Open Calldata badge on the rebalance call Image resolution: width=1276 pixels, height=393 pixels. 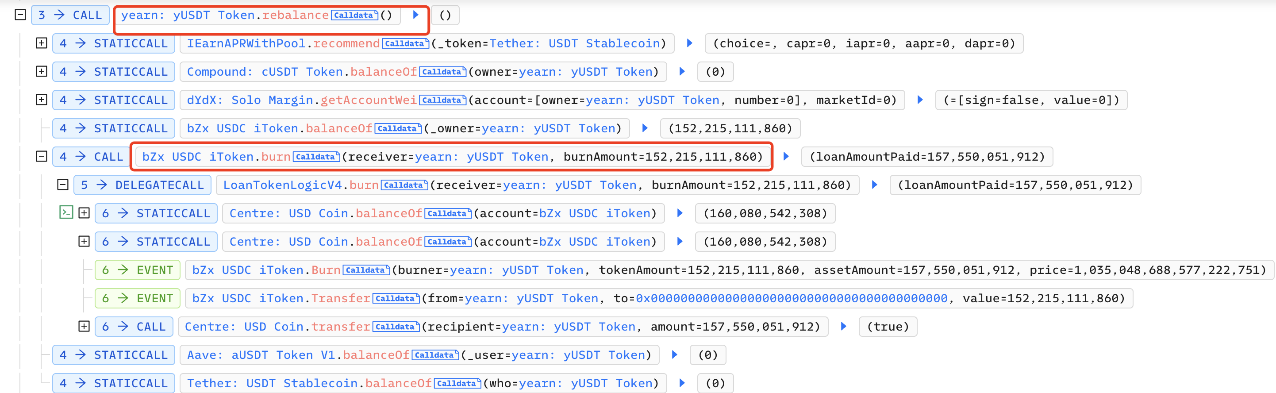[355, 15]
